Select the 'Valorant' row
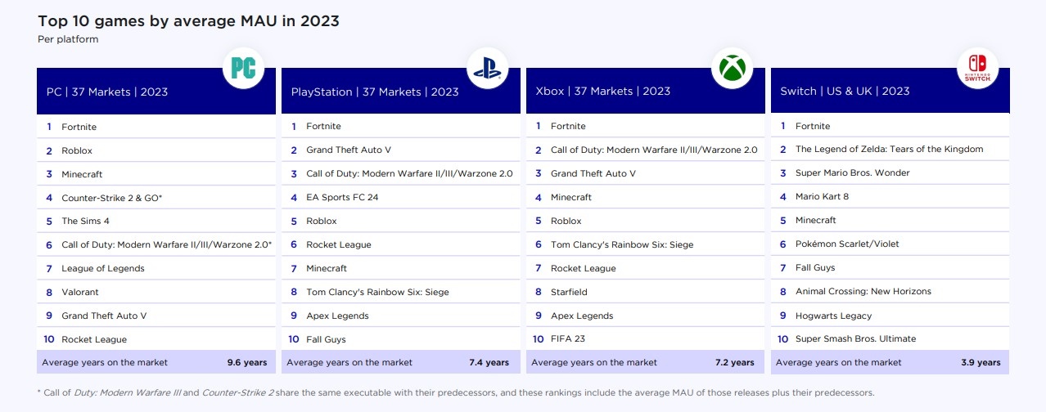 point(156,292)
